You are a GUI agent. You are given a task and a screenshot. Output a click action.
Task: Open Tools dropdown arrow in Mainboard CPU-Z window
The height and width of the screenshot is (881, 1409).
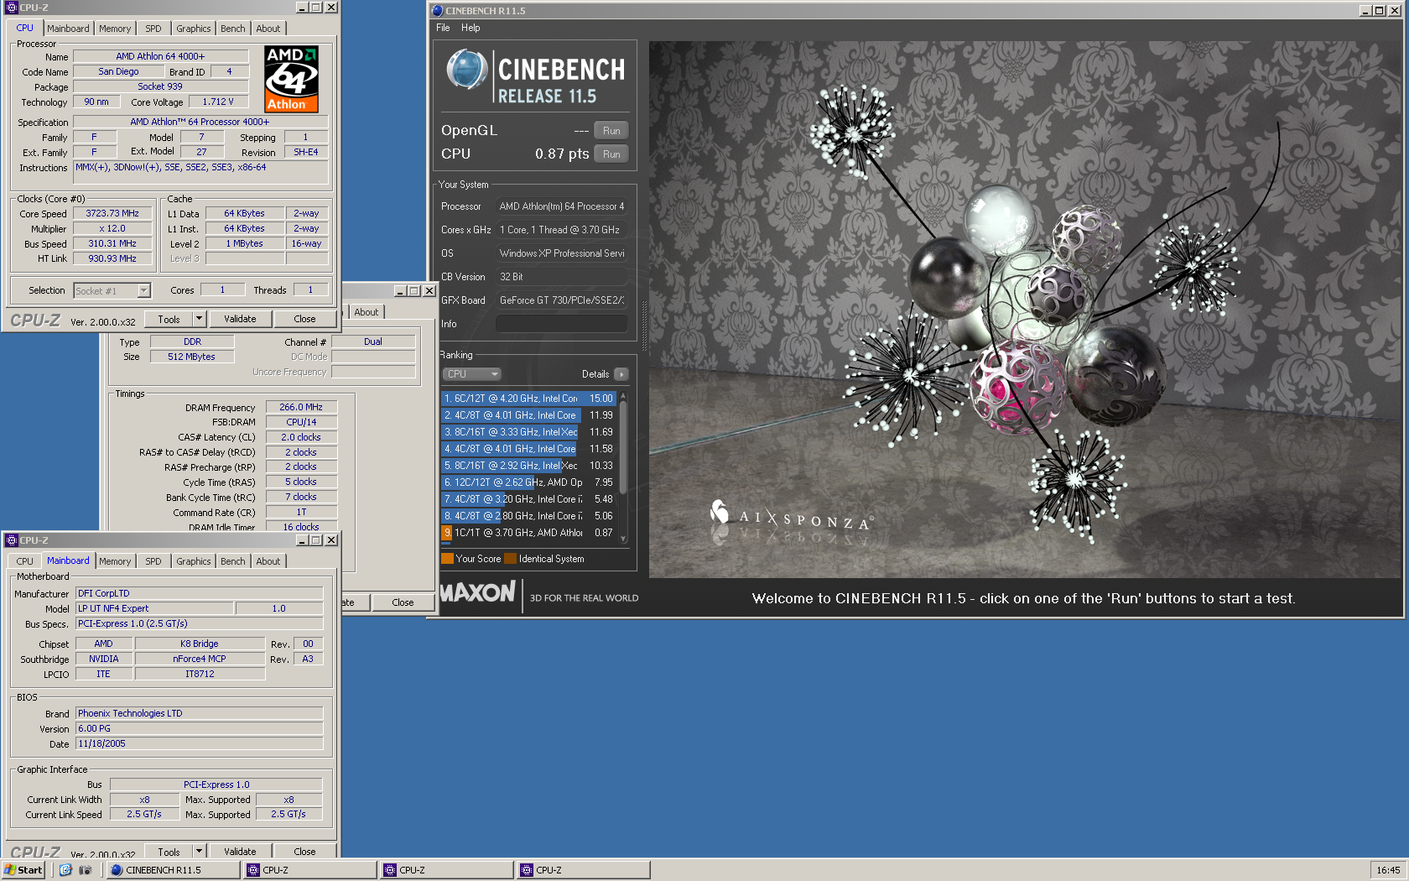[200, 852]
